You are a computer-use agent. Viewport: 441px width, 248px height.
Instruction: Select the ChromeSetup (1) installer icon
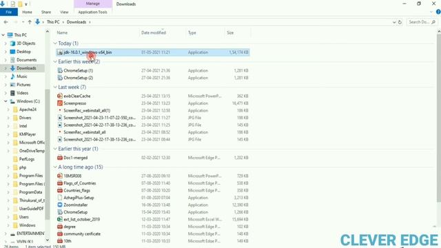(x=60, y=70)
